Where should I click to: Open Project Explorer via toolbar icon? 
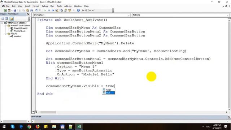[62, 10]
